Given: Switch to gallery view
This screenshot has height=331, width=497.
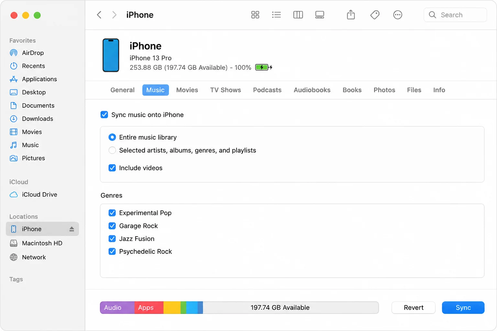Looking at the screenshot, I should click(320, 15).
